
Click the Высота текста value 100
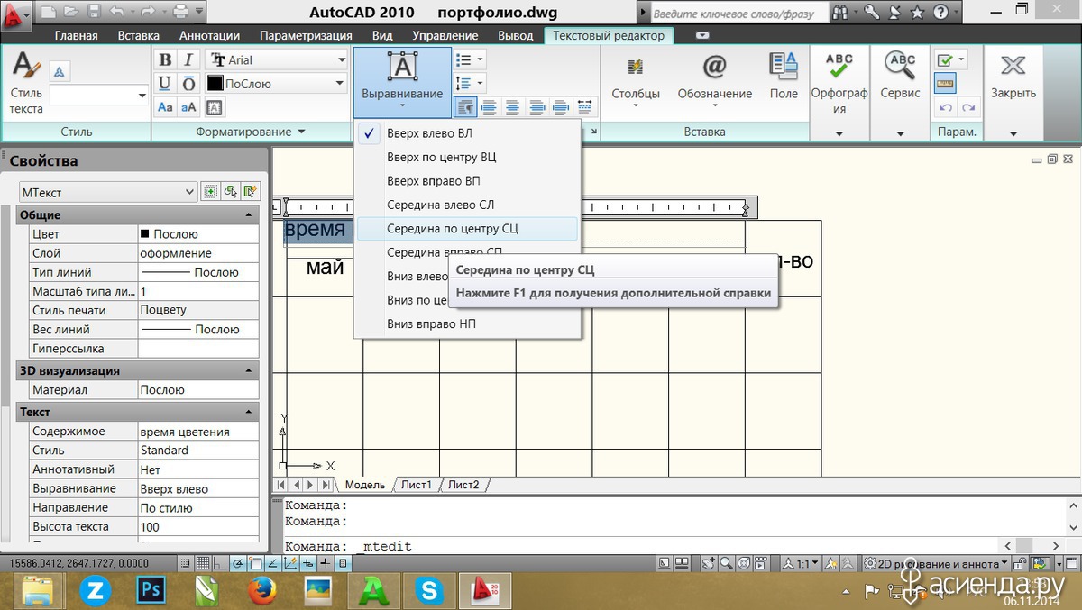tap(197, 526)
